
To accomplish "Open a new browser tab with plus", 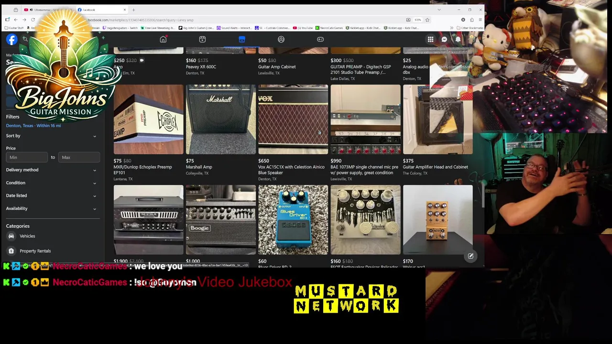I will [133, 10].
